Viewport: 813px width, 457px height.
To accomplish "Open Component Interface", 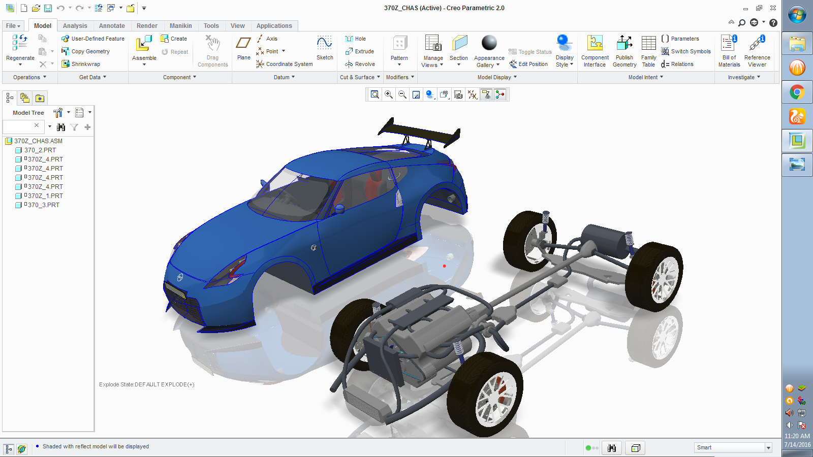I will coord(595,51).
